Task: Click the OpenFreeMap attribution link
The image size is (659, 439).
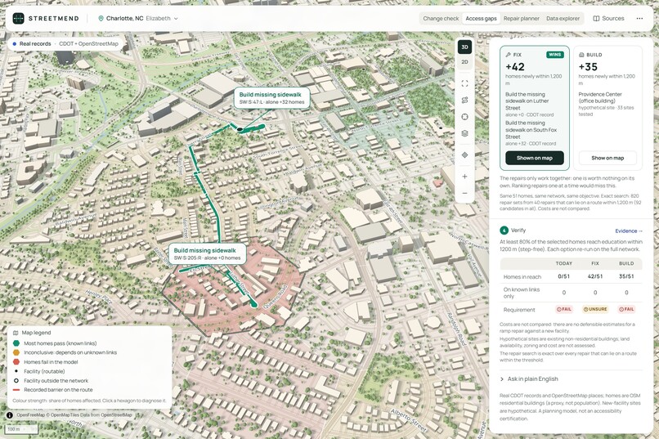Action: (x=30, y=415)
